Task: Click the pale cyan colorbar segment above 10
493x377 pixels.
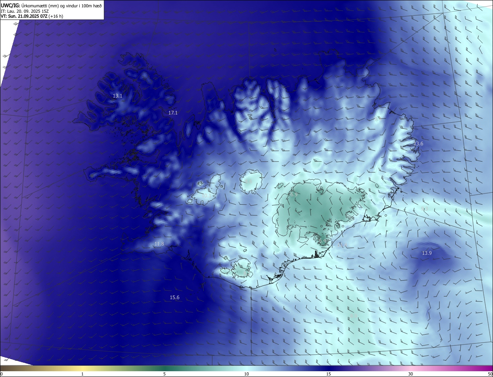Action: [x=246, y=369]
